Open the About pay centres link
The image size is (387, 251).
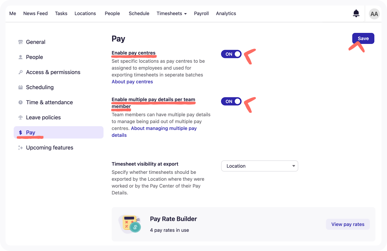(x=132, y=82)
